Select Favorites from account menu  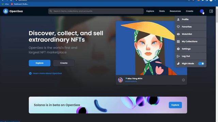point(190,27)
